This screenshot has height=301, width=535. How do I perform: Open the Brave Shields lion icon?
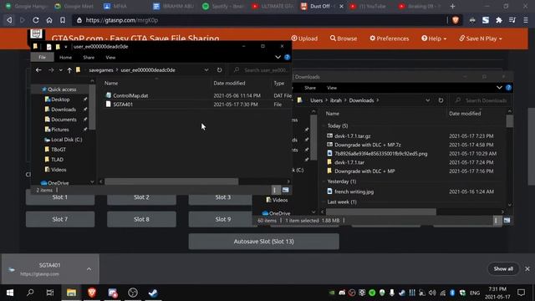455,20
